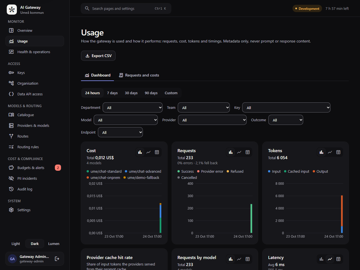Image resolution: width=360 pixels, height=270 pixels.
Task: Click the sign-out icon beside Gateway Admin
Action: [57, 259]
